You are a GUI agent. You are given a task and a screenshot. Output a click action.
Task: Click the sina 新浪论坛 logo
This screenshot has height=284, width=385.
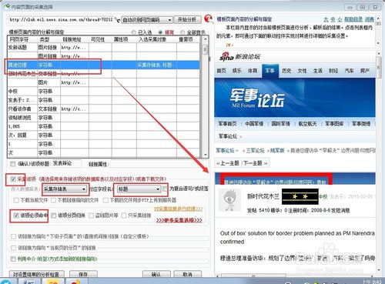tap(239, 56)
